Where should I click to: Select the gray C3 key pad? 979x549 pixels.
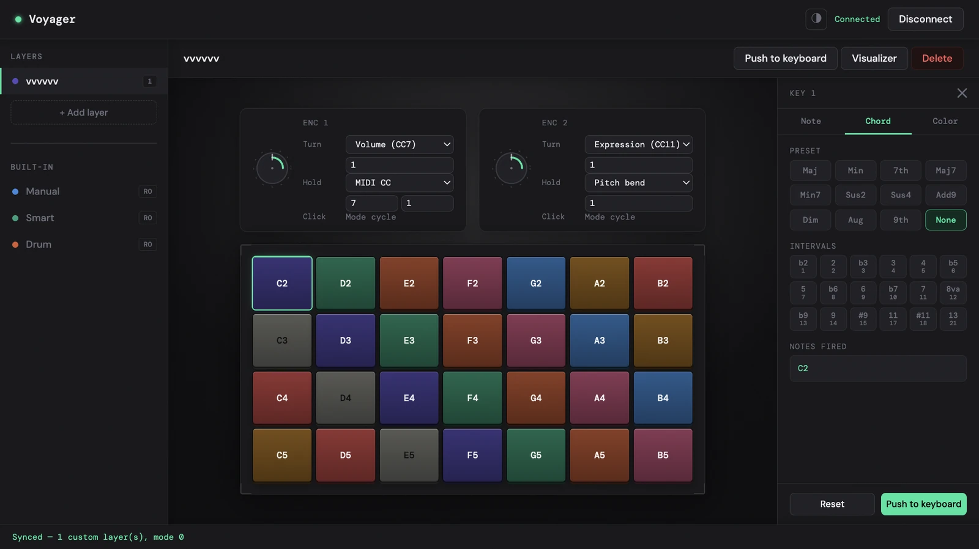point(282,341)
